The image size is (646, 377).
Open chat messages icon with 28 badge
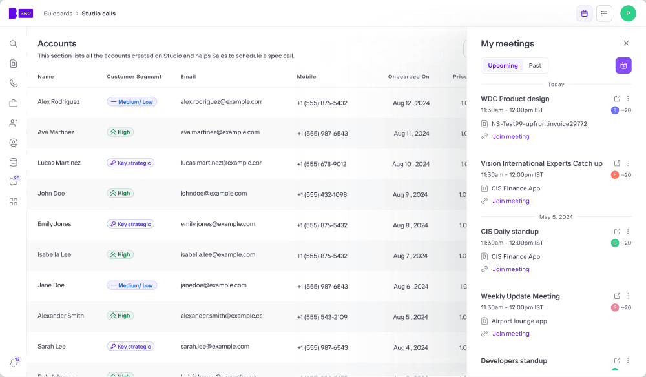(14, 181)
